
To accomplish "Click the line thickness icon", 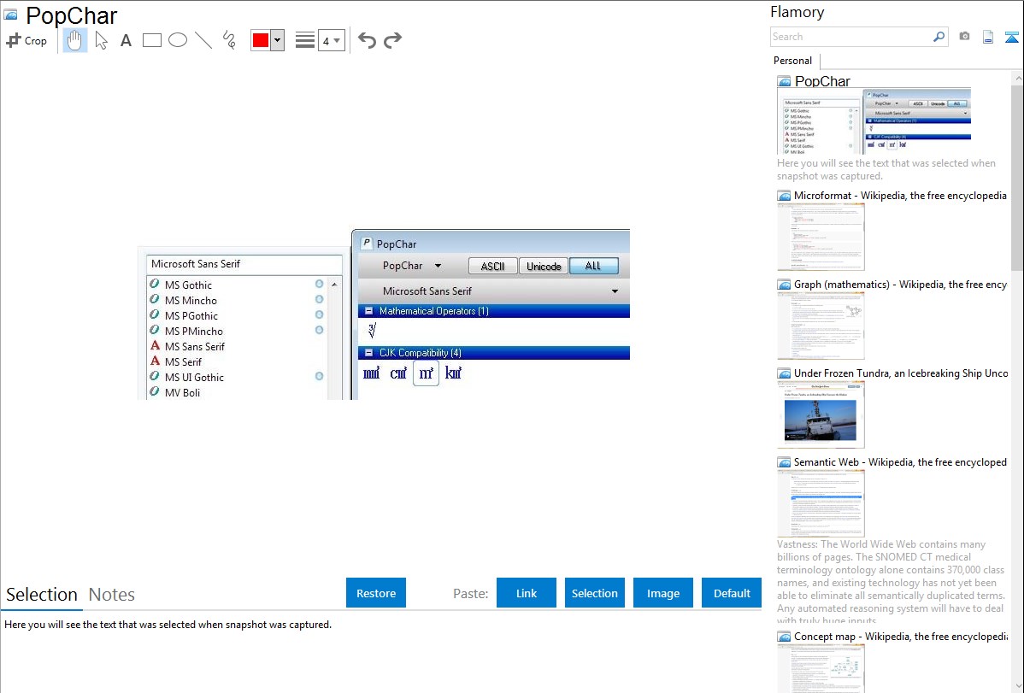I will pyautogui.click(x=305, y=40).
